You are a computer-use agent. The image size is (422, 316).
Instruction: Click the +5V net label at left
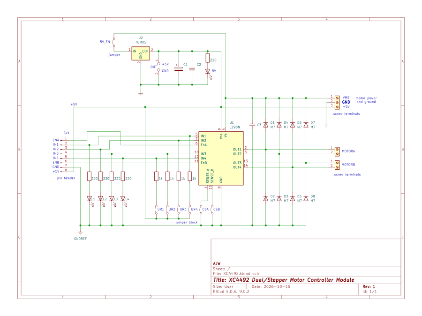(74, 105)
